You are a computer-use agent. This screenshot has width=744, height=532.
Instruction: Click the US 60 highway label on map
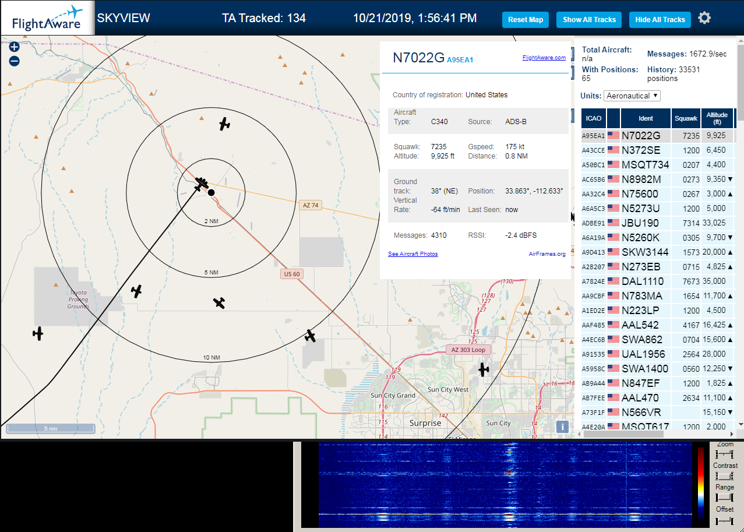[292, 274]
